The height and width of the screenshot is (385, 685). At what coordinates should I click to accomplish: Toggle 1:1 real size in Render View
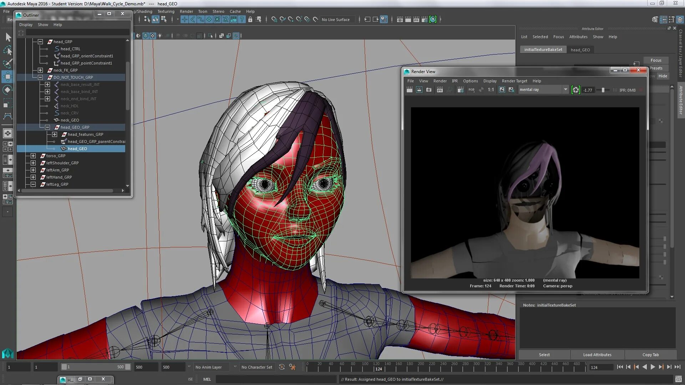click(491, 90)
